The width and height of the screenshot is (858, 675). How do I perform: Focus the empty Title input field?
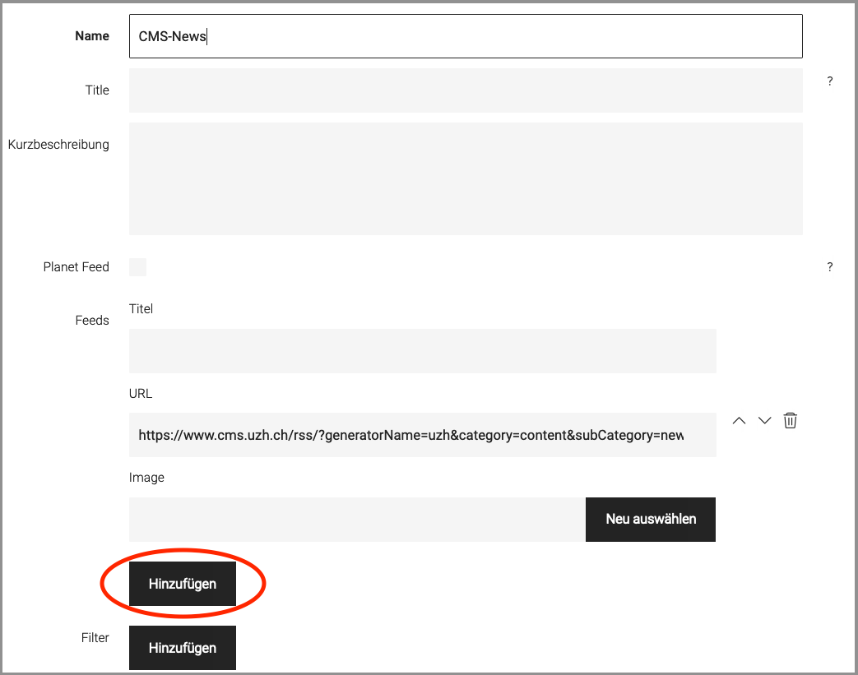465,90
